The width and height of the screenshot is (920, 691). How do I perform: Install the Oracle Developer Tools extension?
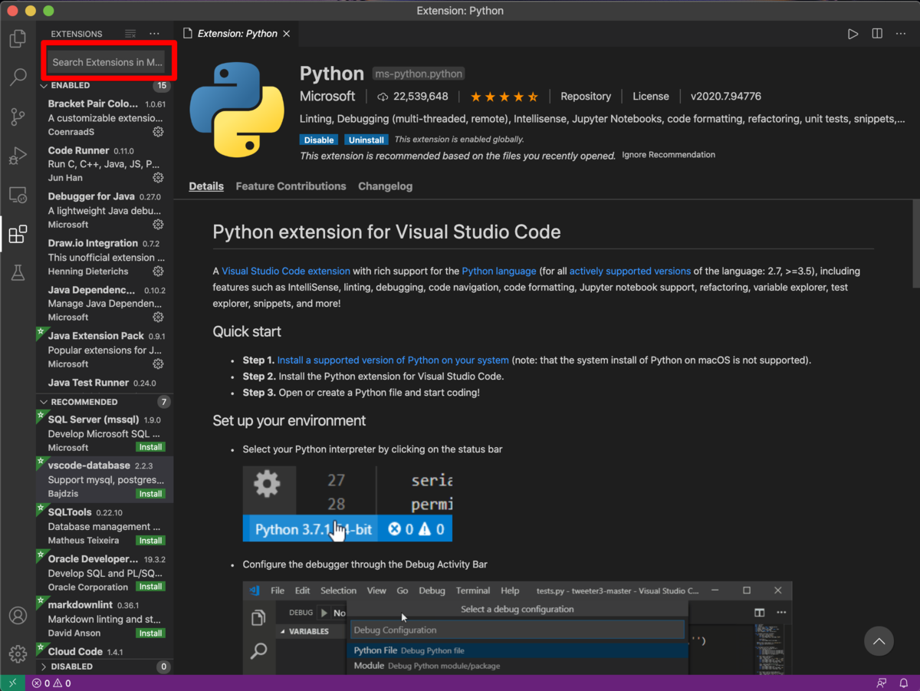tap(150, 587)
